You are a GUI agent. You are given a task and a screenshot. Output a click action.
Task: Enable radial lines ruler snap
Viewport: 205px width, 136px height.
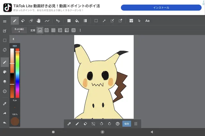67,30
